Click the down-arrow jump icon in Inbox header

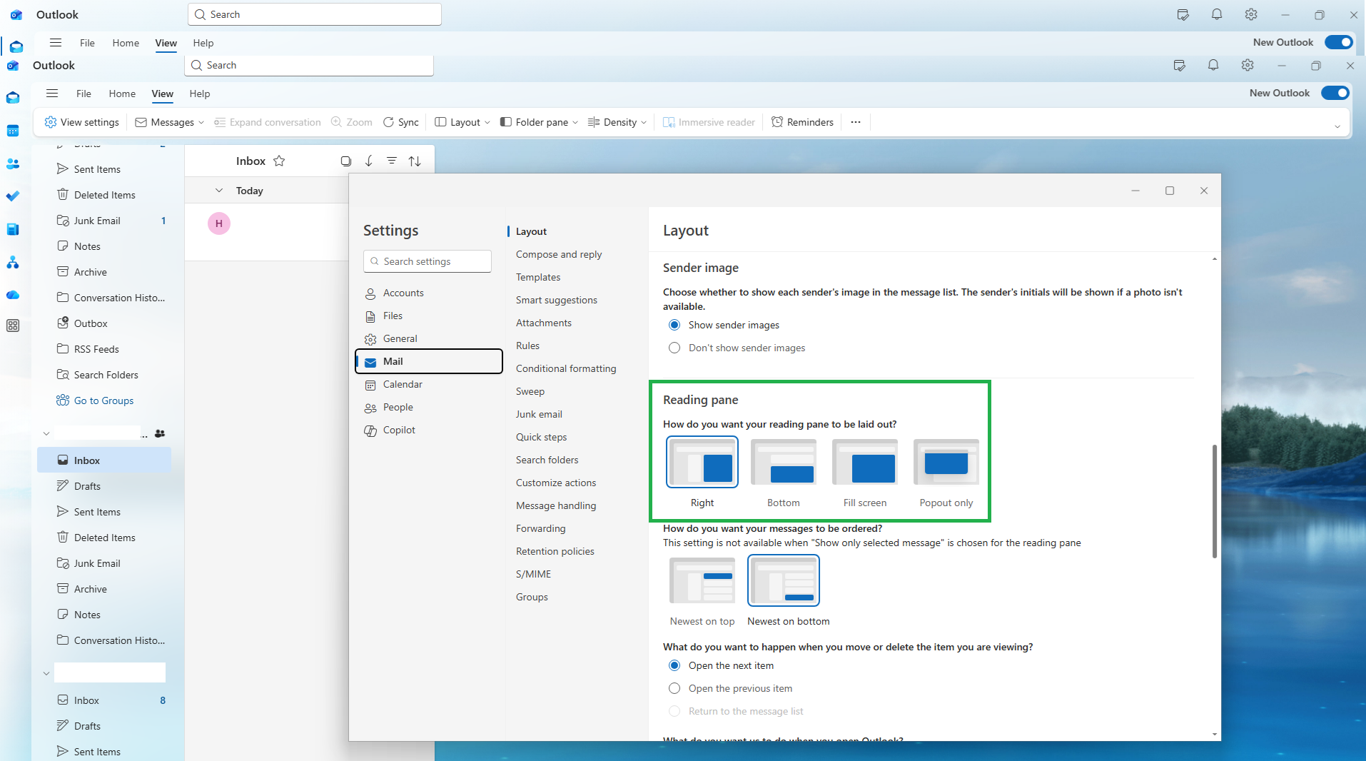point(369,161)
